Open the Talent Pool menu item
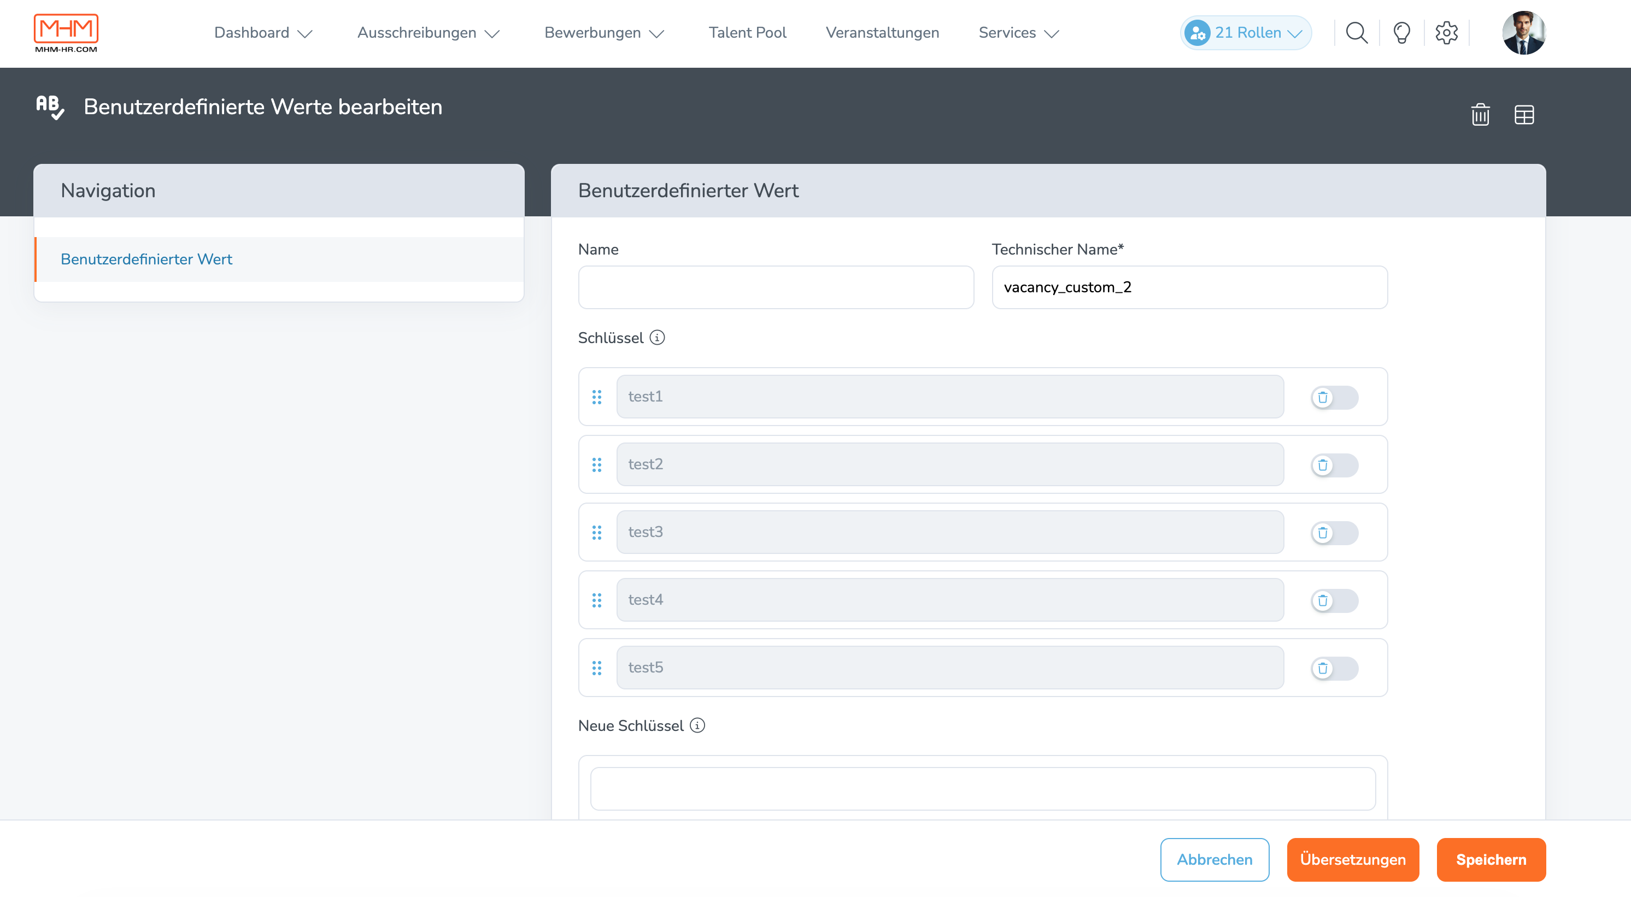Viewport: 1631px width, 897px height. point(747,33)
